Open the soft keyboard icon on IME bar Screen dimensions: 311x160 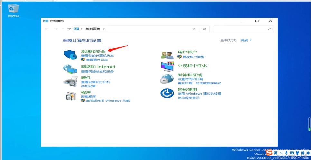tap(292, 153)
